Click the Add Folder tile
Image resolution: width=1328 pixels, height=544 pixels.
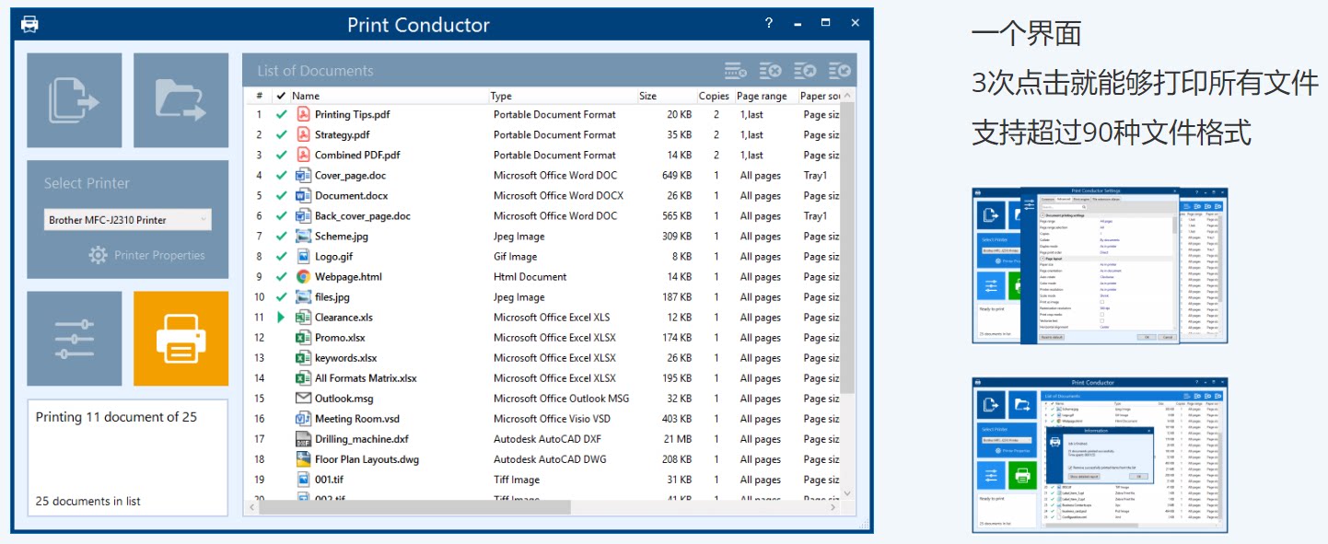tap(181, 100)
